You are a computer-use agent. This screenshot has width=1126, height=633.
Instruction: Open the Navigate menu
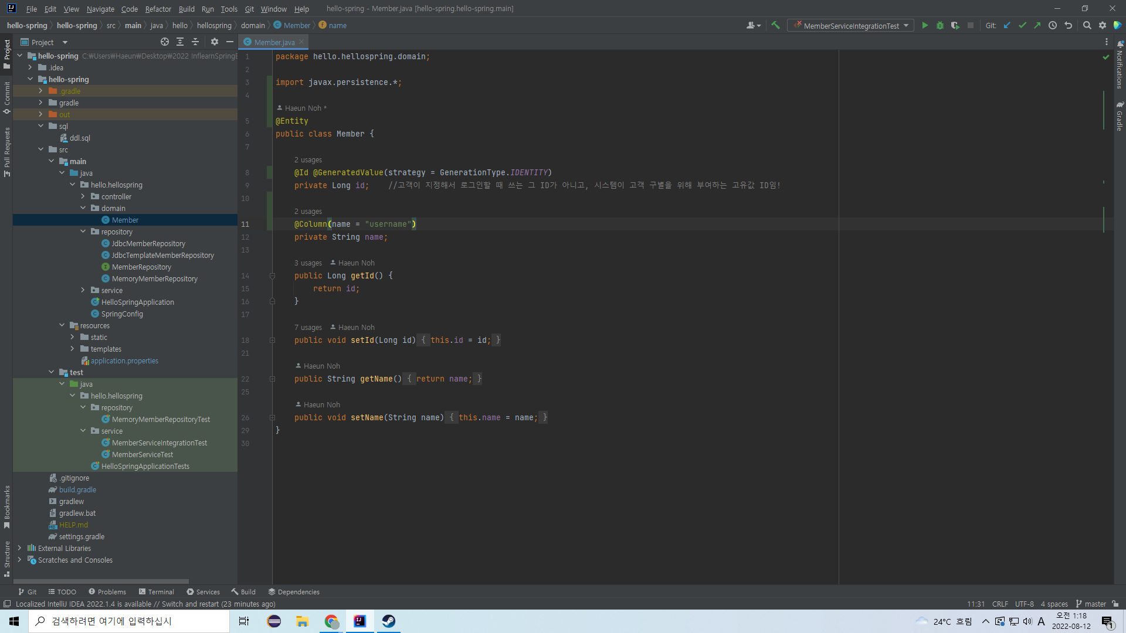pyautogui.click(x=100, y=9)
